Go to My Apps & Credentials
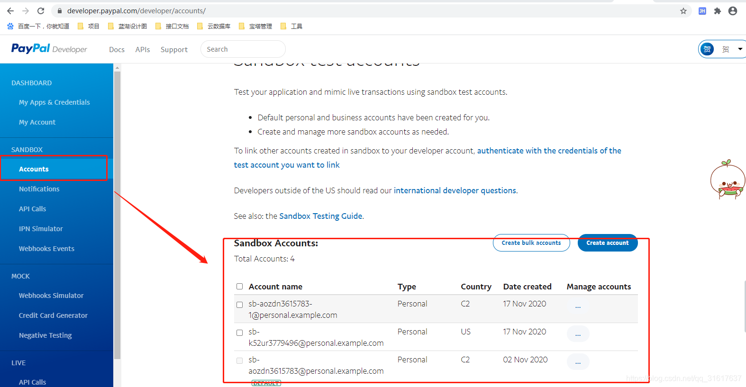The height and width of the screenshot is (387, 746). 54,102
